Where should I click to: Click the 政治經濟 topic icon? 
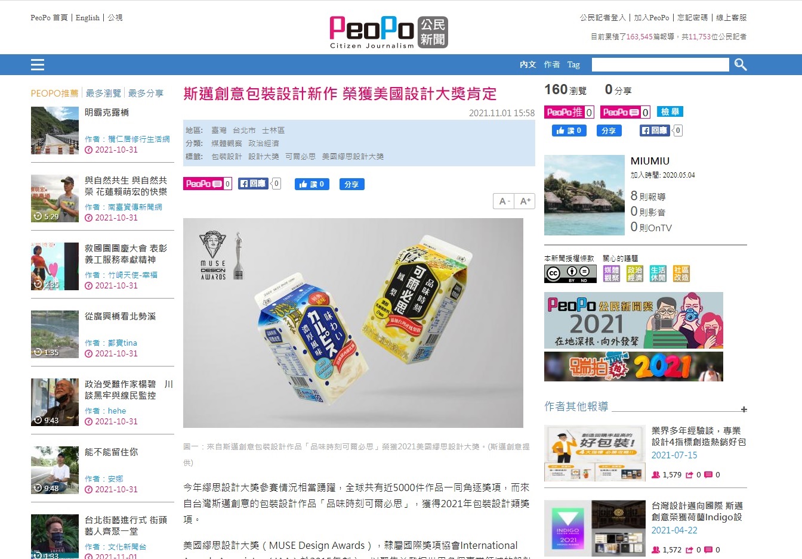pos(635,274)
